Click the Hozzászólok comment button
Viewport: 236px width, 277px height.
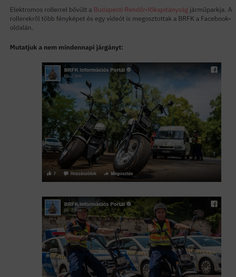coord(80,174)
